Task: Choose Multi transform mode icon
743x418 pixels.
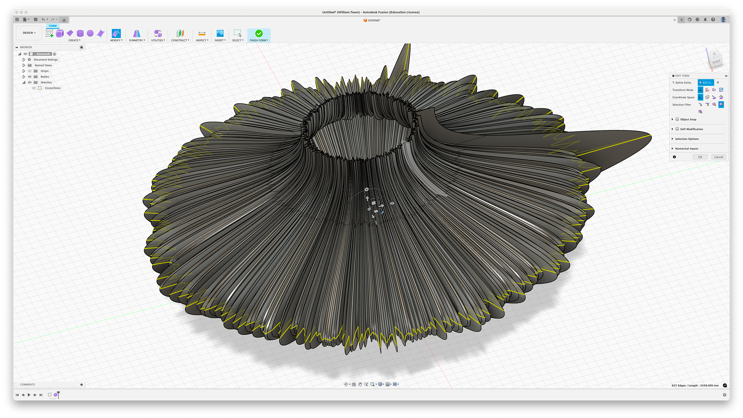Action: click(x=700, y=90)
